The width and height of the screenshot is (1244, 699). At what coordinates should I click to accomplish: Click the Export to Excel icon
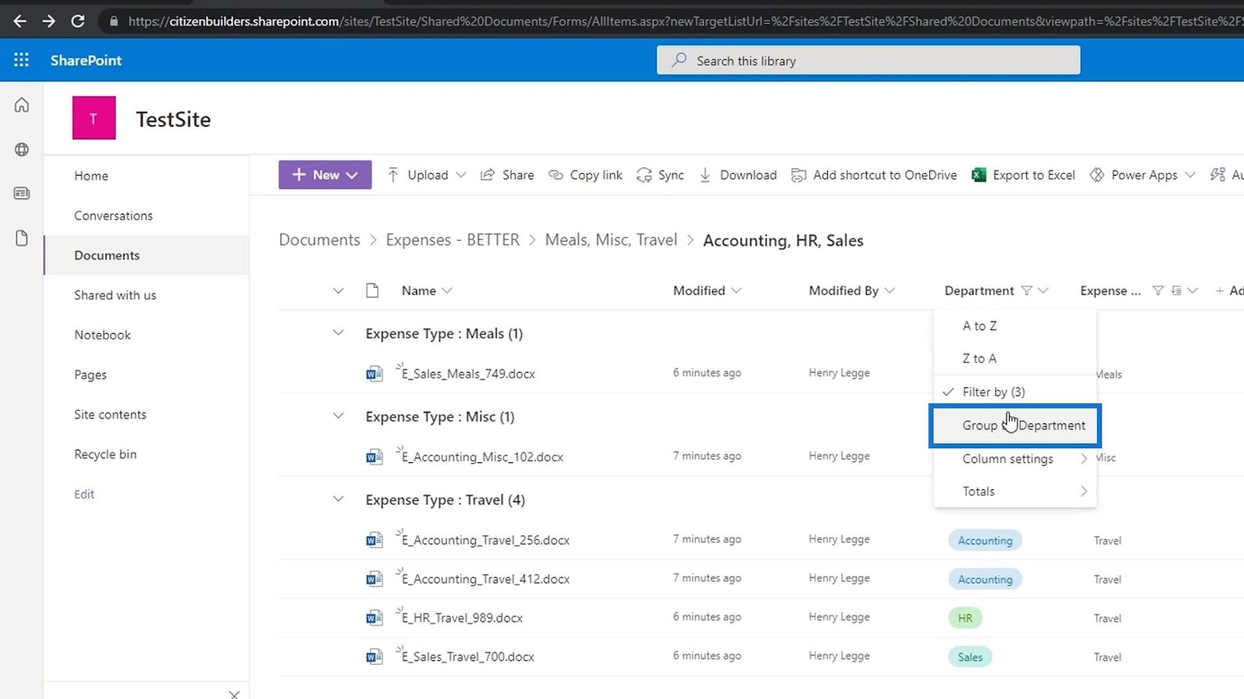(979, 176)
